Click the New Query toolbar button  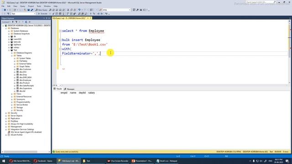42,10
